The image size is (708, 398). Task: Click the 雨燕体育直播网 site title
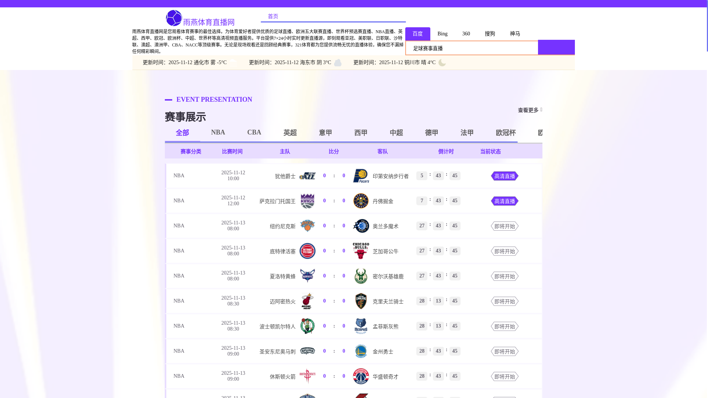pos(209,22)
